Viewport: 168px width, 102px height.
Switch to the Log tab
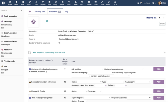pyautogui.click(x=66, y=11)
